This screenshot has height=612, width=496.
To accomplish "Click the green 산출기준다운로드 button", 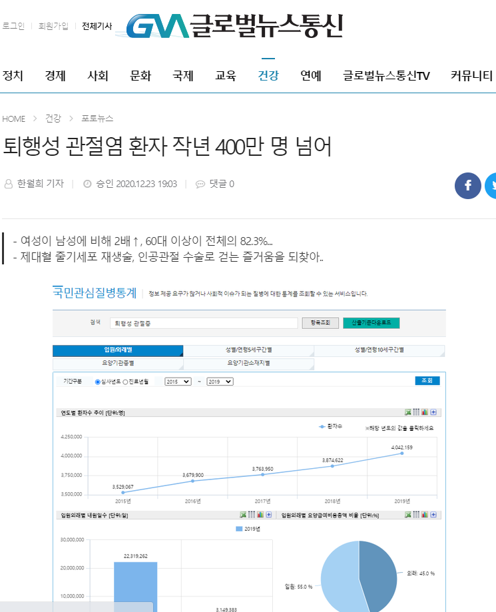I will tap(371, 323).
